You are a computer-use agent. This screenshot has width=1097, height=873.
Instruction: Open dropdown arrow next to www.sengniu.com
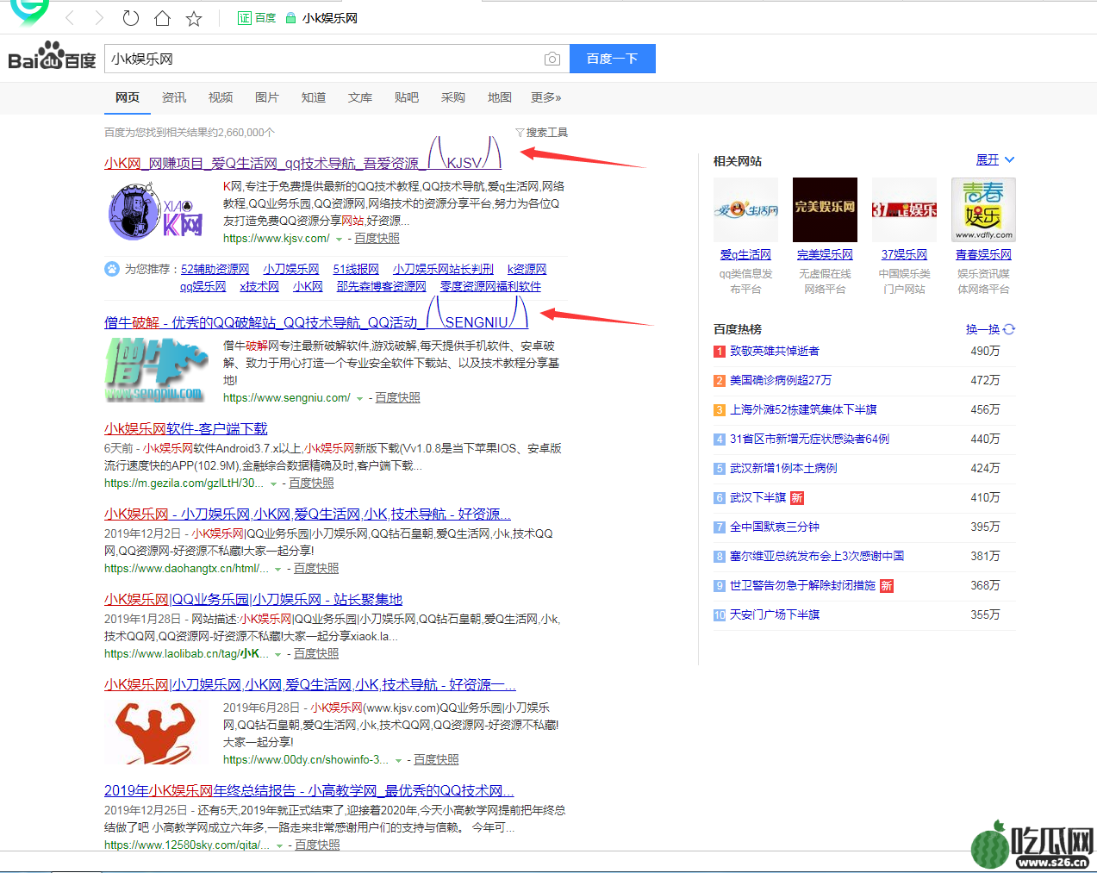click(359, 398)
